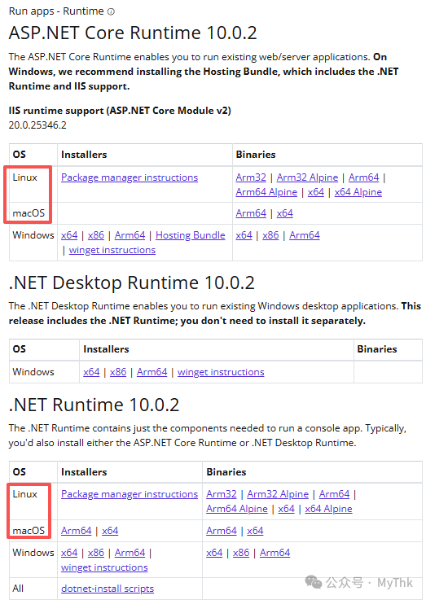Open the dotnet-install scripts link
Image resolution: width=426 pixels, height=600 pixels.
point(108,589)
